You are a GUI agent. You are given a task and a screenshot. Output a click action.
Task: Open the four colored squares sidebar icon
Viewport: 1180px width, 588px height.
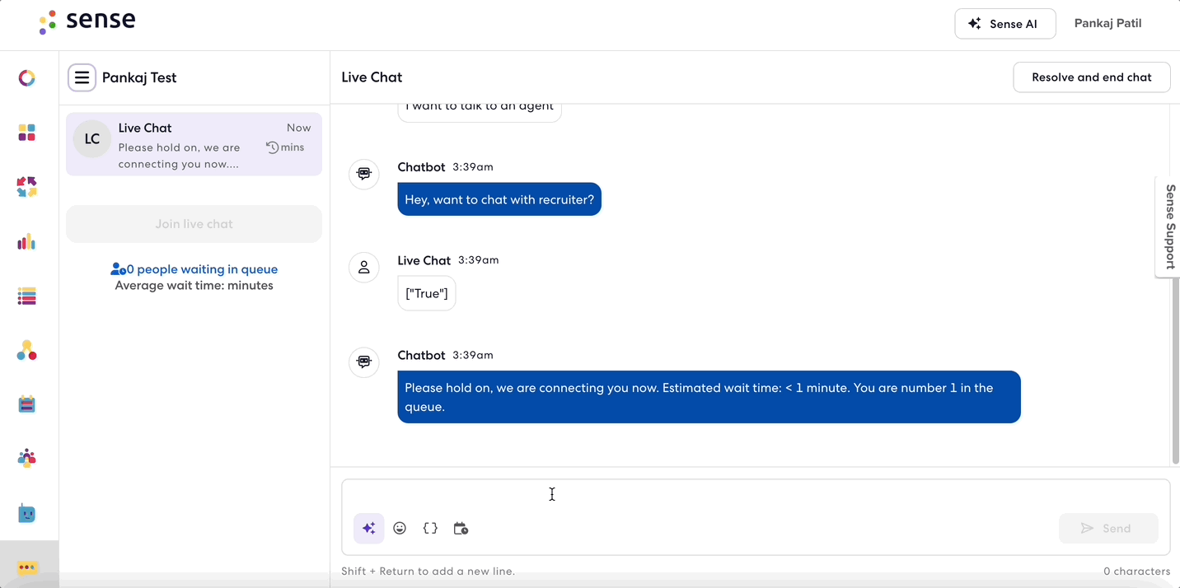click(26, 133)
